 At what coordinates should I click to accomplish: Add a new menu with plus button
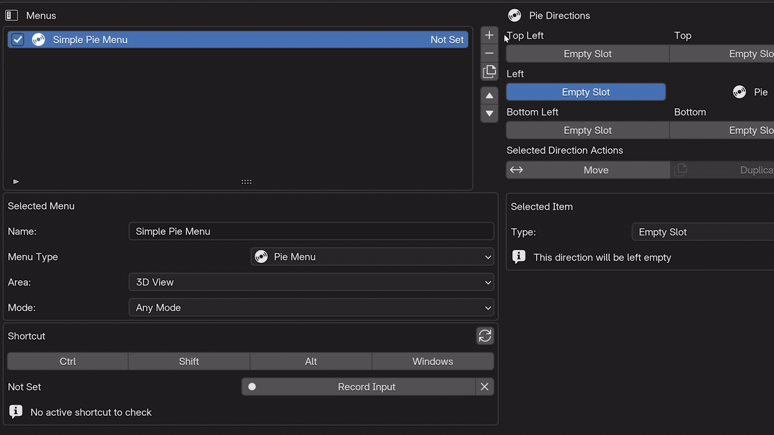pos(490,35)
